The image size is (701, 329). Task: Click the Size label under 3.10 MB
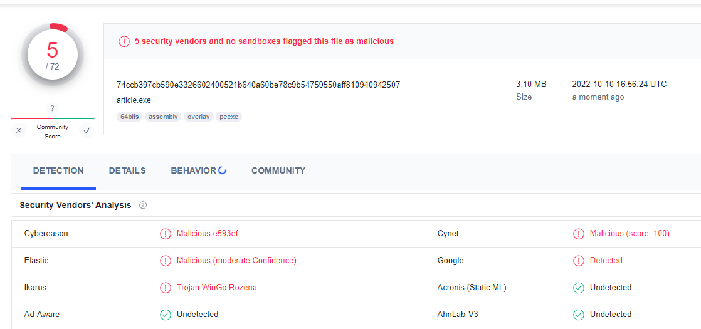tap(524, 97)
